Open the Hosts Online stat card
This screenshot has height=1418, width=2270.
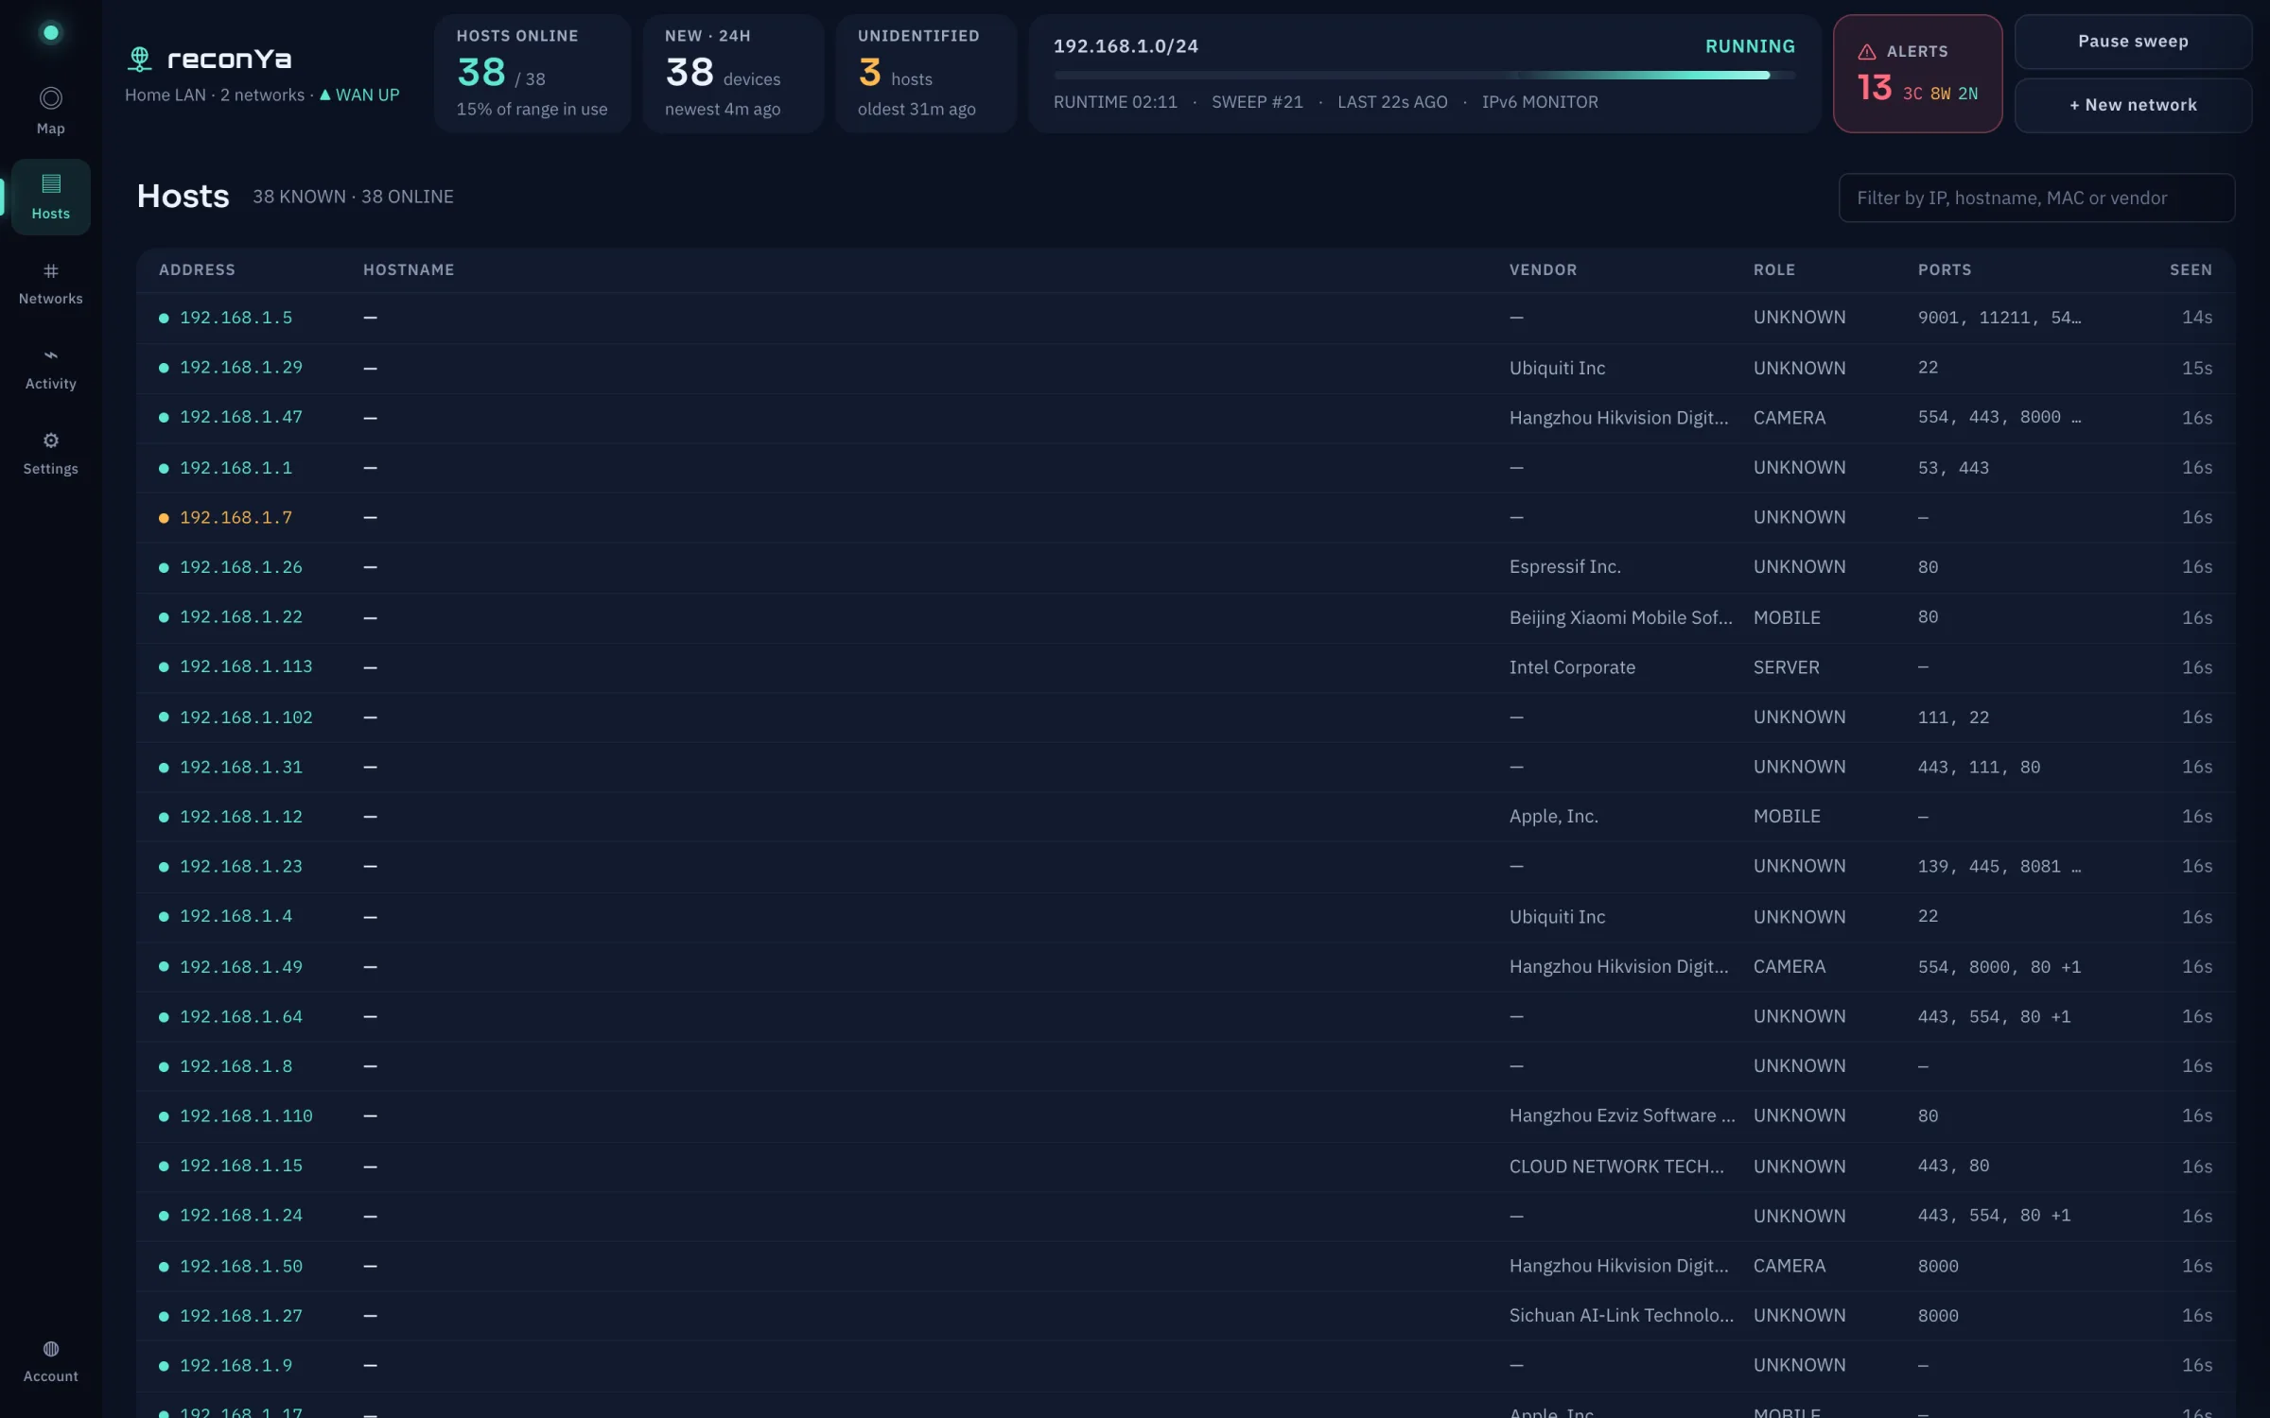coord(532,74)
